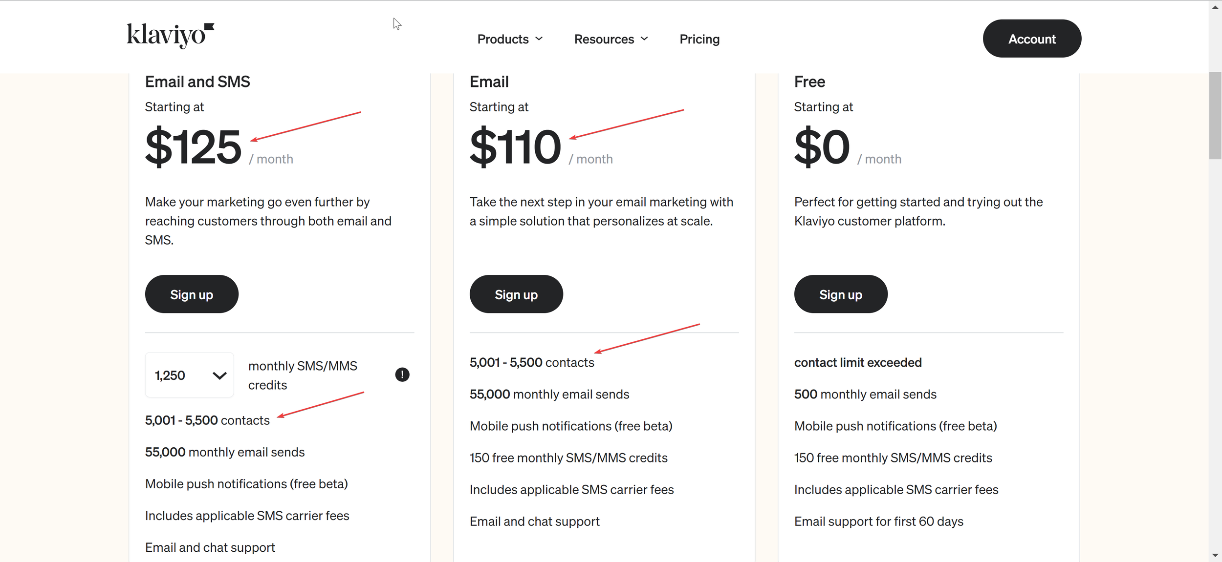Open the Pricing page

pos(699,39)
